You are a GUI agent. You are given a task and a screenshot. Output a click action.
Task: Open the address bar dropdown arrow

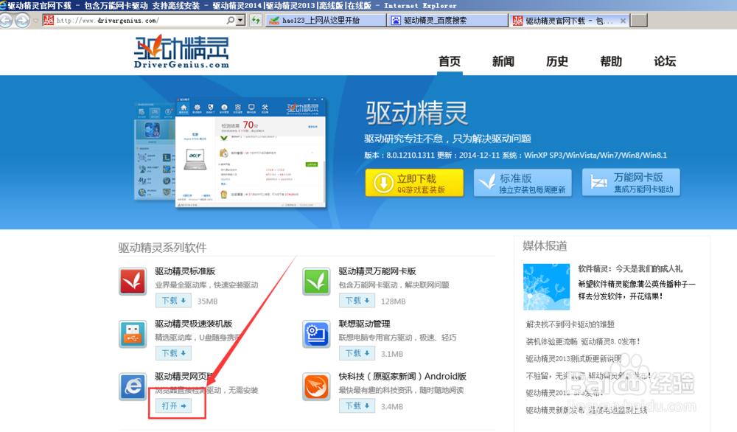pos(241,20)
